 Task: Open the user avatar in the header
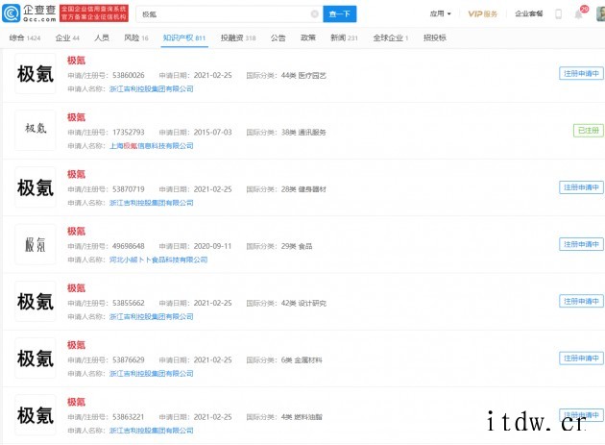600,13
